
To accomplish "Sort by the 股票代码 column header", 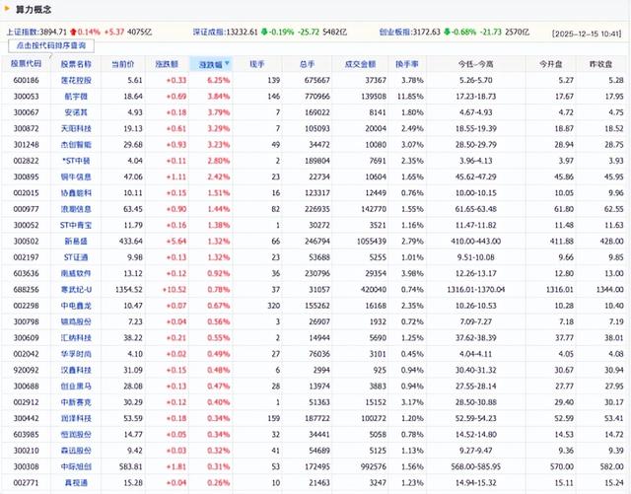I will coord(27,64).
